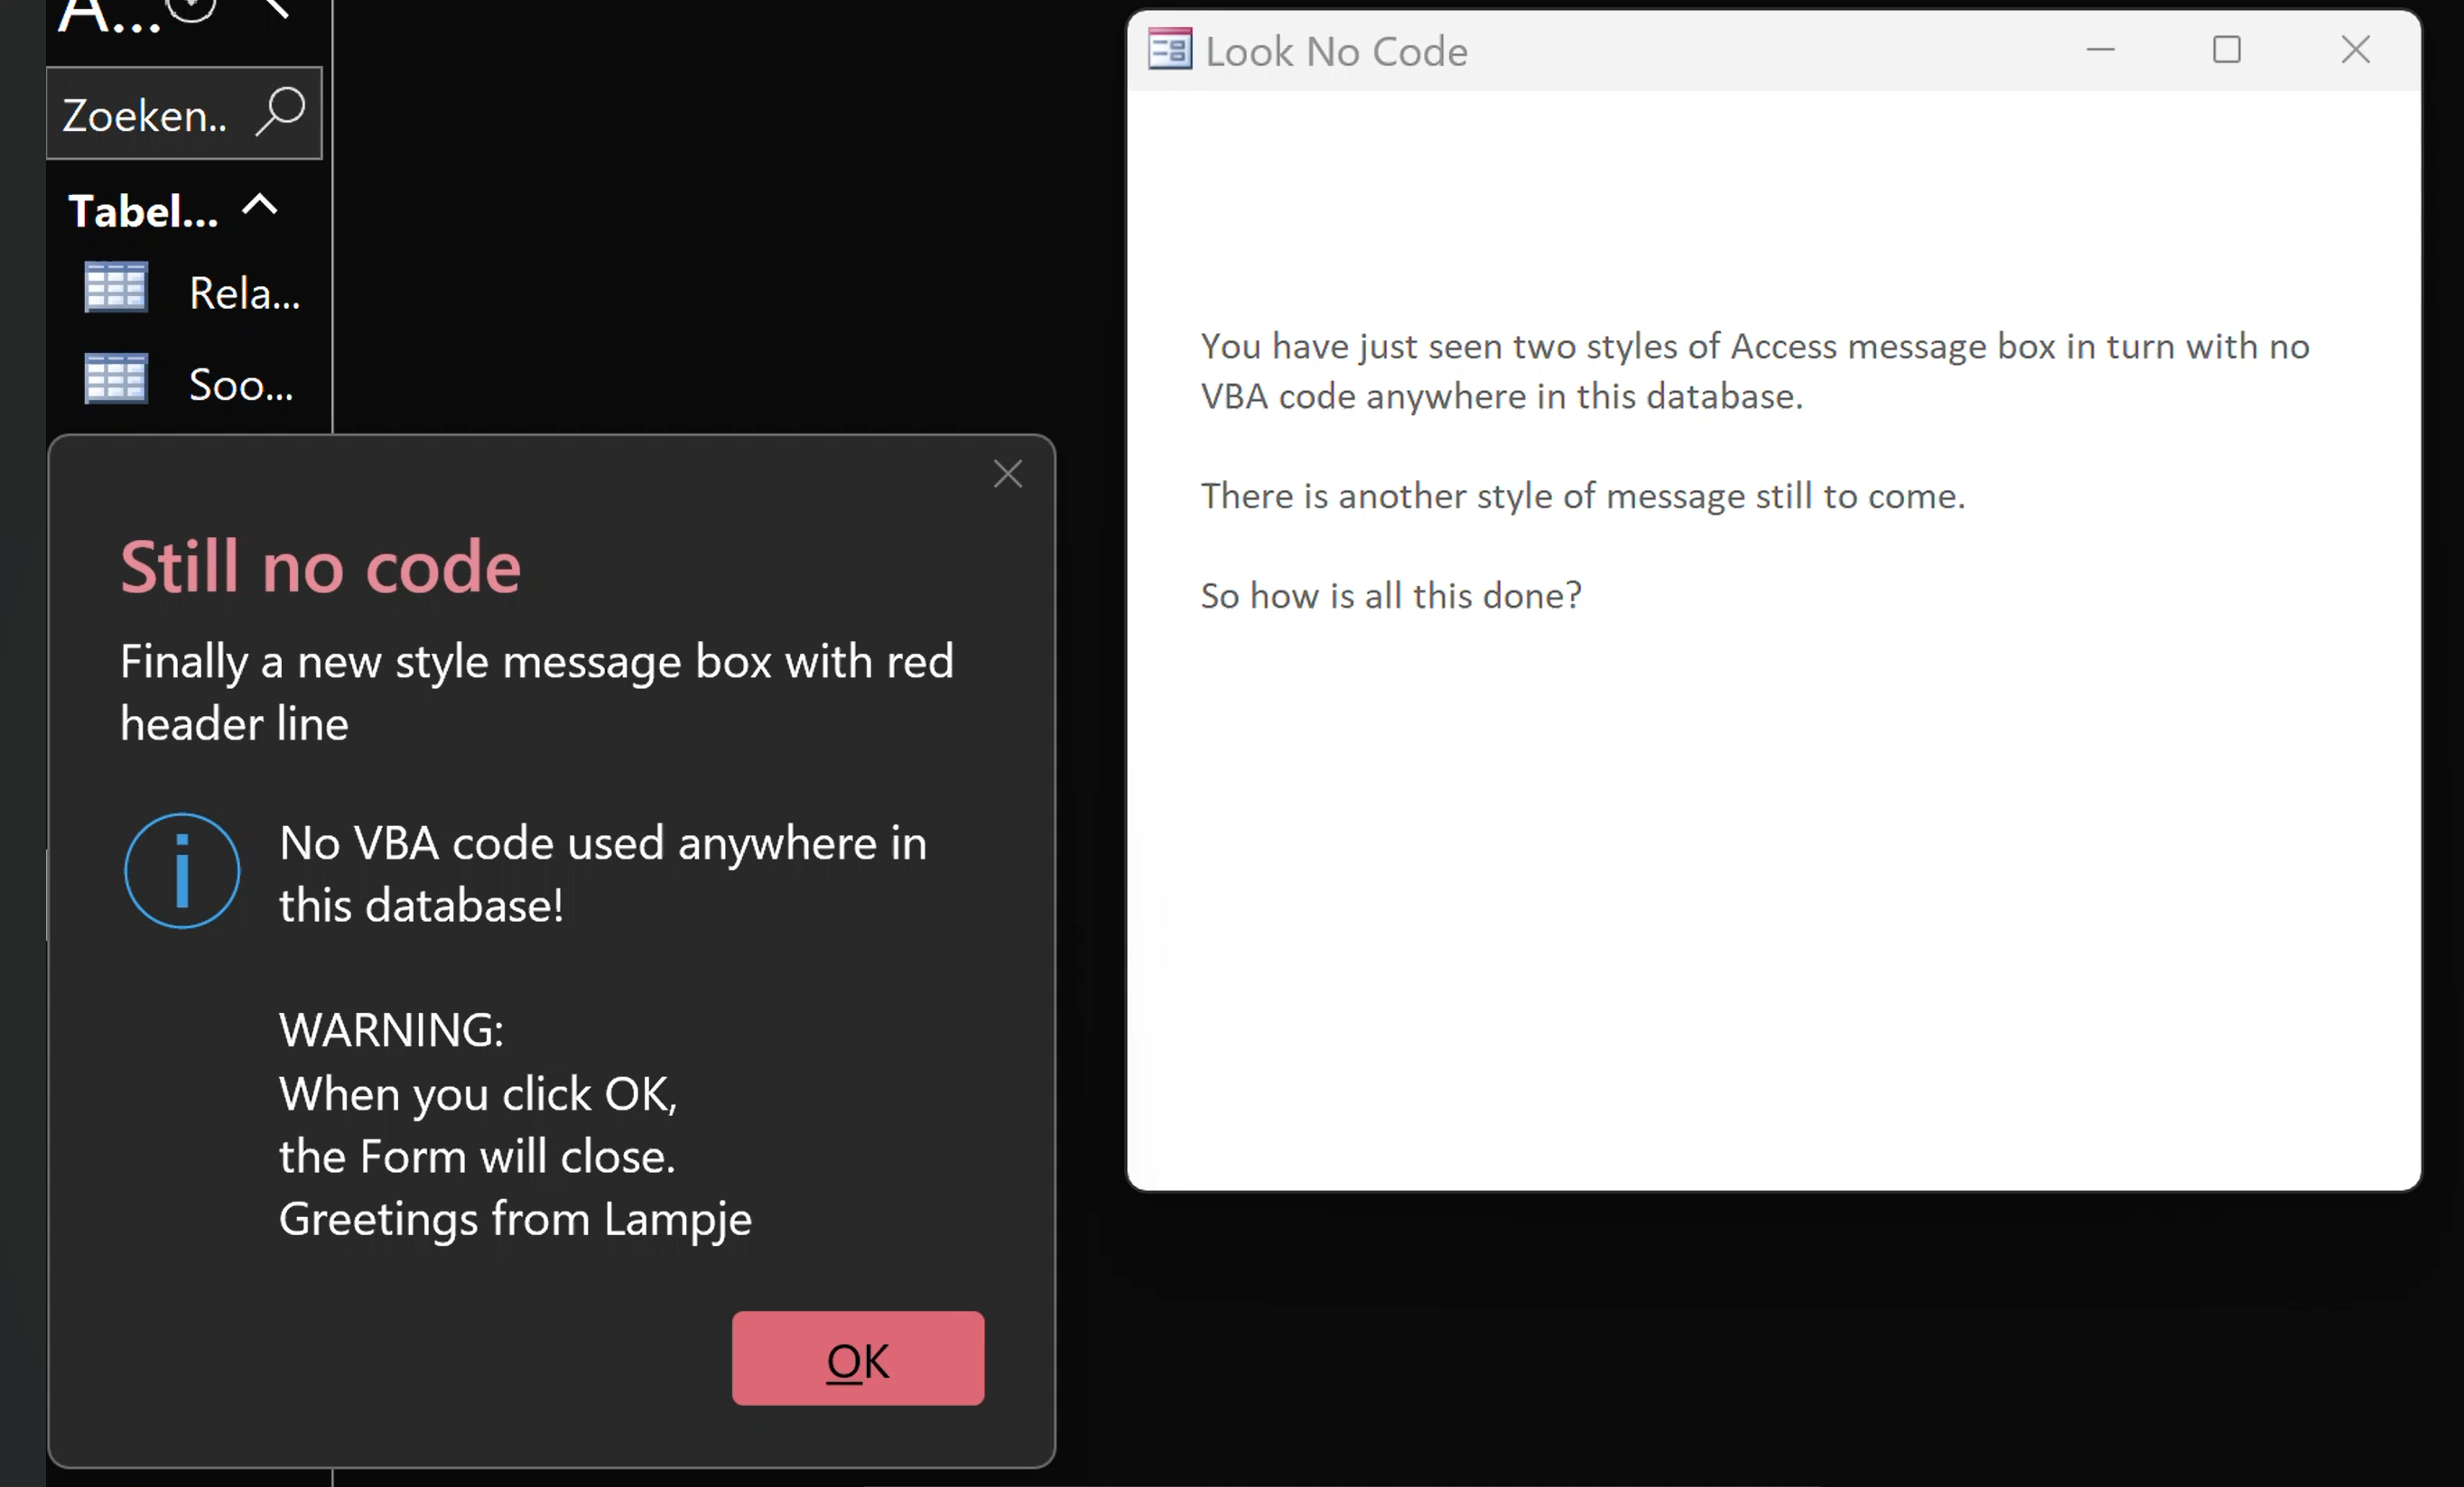Viewport: 2464px width, 1487px height.
Task: Click the blue information icon in dialog
Action: click(x=182, y=871)
